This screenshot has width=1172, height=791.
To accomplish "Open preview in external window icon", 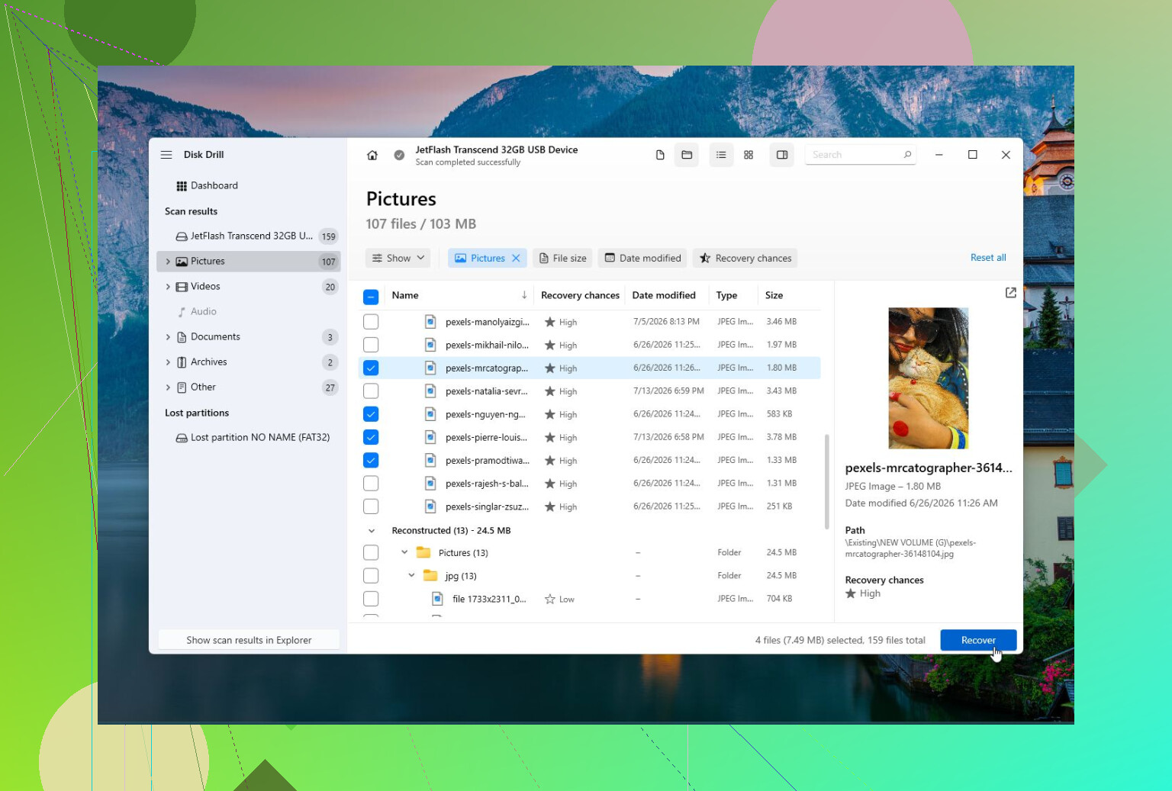I will [x=1011, y=292].
